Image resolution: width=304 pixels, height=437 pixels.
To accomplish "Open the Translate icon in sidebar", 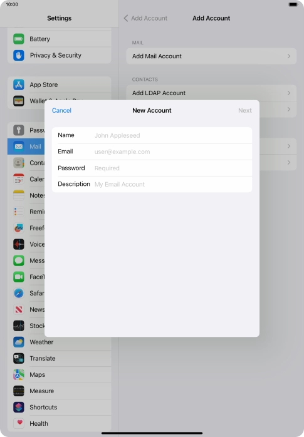I will click(x=19, y=358).
